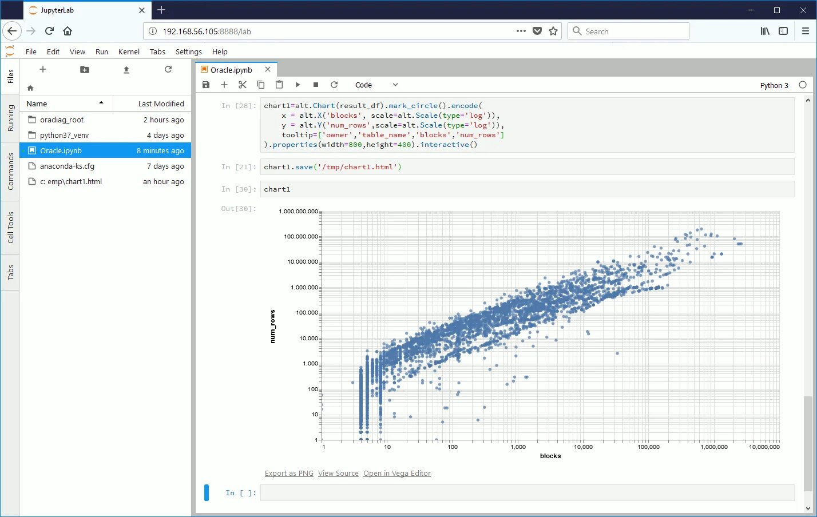Open the Help menu
The width and height of the screenshot is (817, 517).
pos(220,51)
